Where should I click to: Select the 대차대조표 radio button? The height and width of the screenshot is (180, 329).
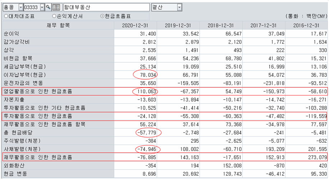6,16
